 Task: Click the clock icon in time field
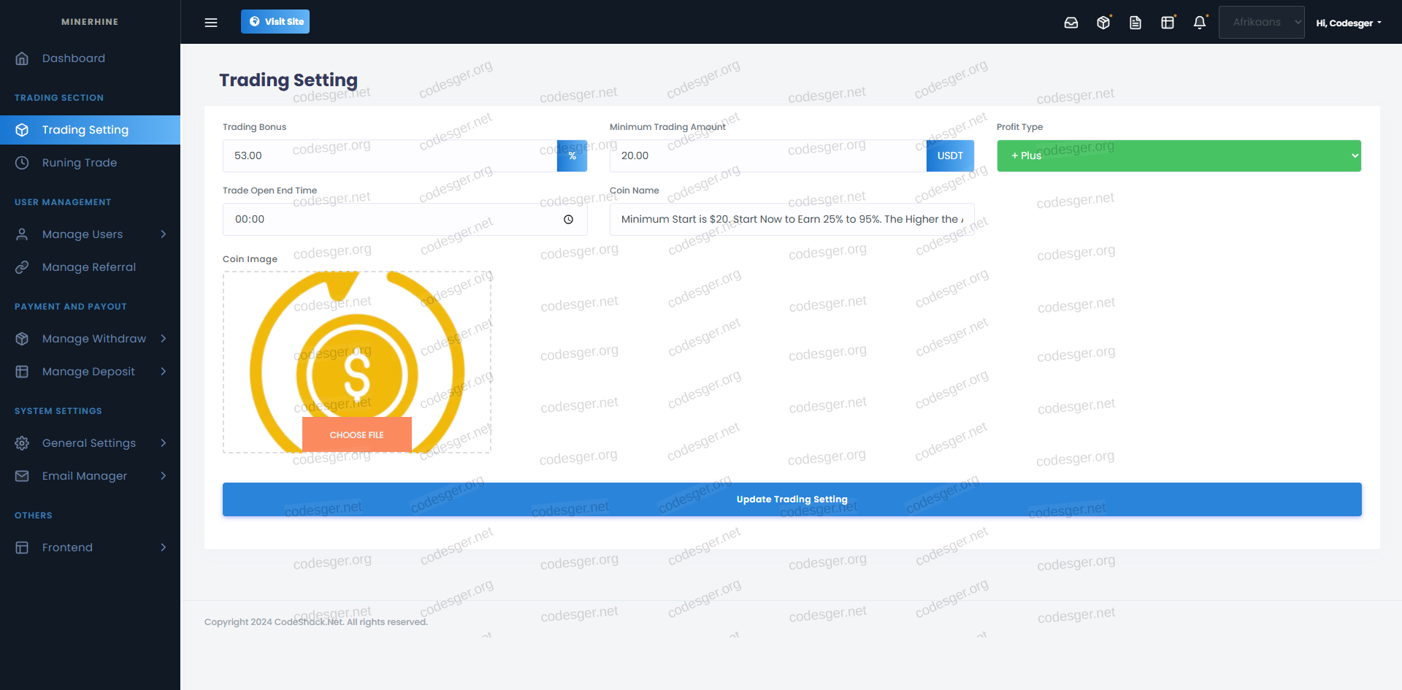pos(568,220)
